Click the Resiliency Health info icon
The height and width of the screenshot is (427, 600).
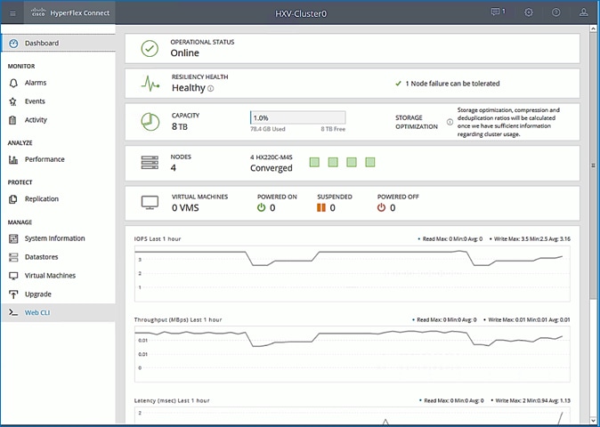(211, 89)
